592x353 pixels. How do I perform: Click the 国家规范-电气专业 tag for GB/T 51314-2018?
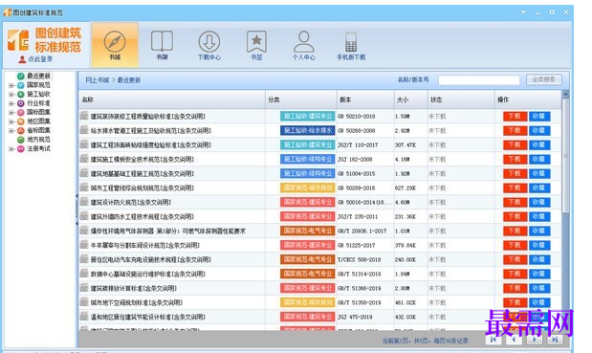308,275
